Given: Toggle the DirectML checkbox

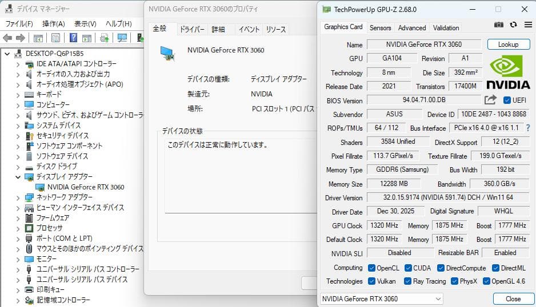Looking at the screenshot, I should coord(495,268).
